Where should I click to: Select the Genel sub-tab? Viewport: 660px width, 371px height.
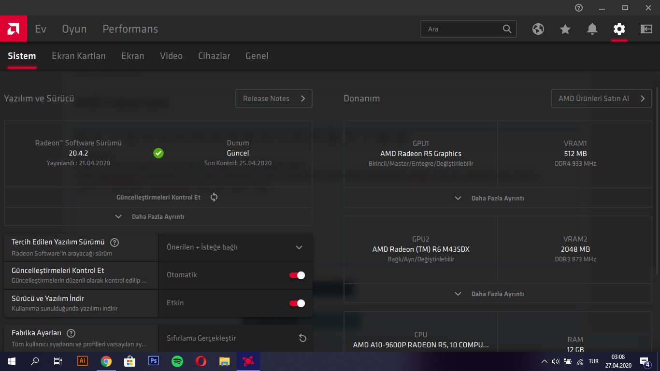point(257,56)
